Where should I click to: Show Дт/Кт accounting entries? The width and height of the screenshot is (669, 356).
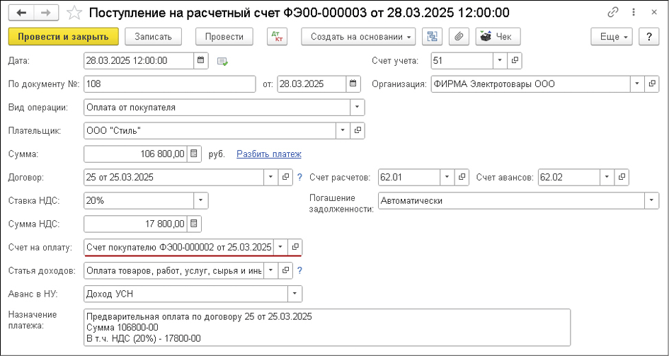coord(278,37)
